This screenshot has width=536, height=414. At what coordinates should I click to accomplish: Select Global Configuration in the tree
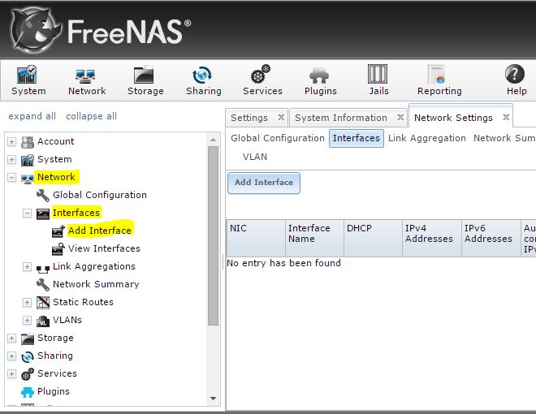100,195
